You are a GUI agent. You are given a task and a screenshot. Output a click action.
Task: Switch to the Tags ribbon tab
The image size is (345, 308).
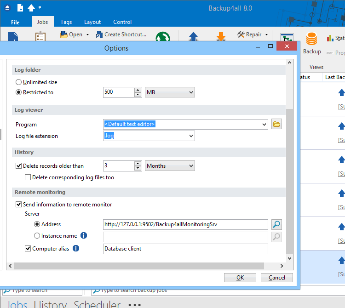66,22
